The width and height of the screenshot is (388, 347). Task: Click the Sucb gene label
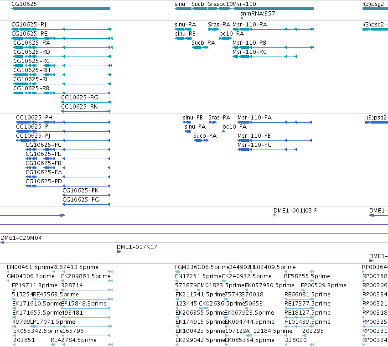pyautogui.click(x=198, y=4)
